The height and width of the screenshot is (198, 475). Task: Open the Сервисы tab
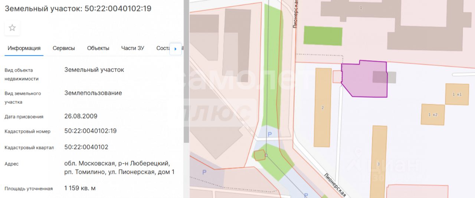pyautogui.click(x=63, y=48)
